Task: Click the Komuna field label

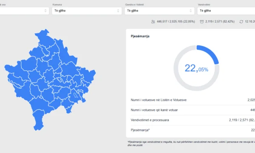Action: pos(57,5)
